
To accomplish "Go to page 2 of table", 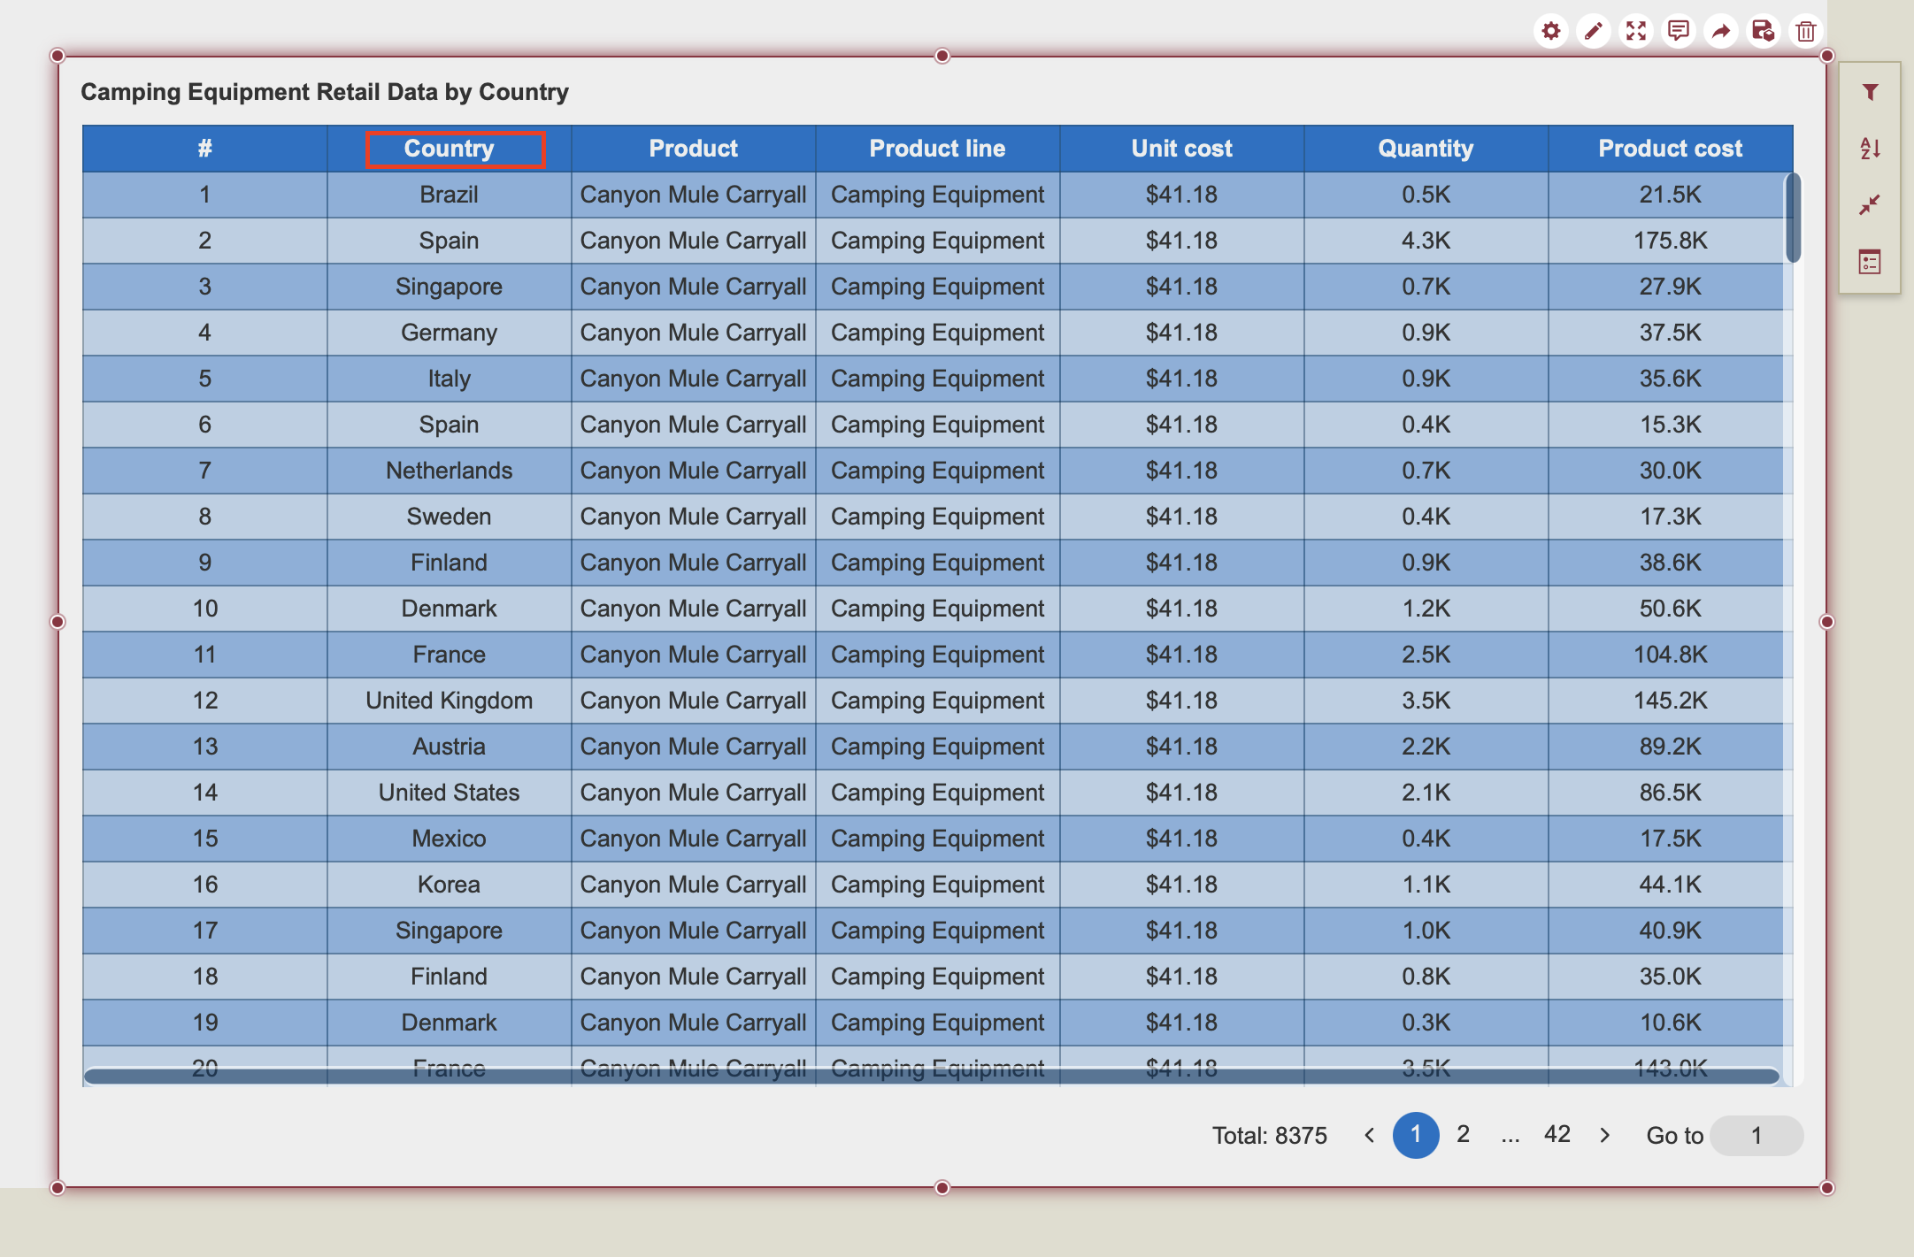I will point(1463,1134).
